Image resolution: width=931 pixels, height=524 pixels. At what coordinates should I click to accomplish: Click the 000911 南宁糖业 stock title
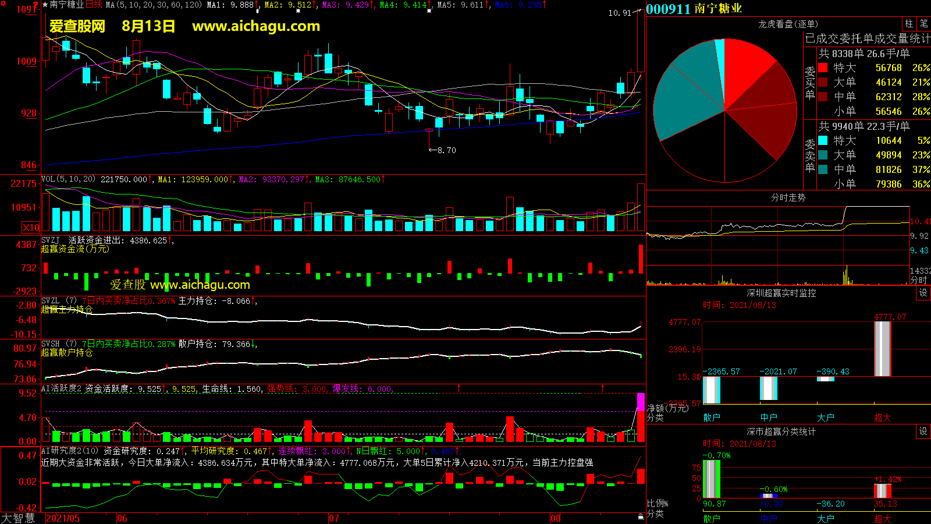(x=694, y=9)
